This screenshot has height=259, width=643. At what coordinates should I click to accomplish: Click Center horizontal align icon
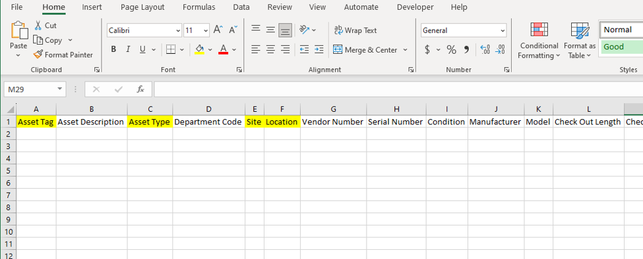click(270, 49)
